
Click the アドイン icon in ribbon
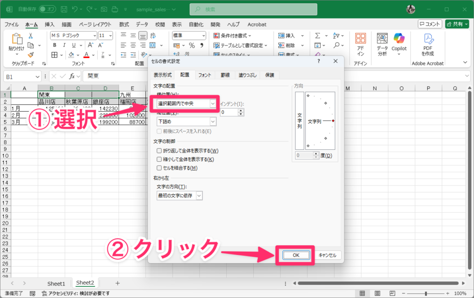tap(361, 44)
